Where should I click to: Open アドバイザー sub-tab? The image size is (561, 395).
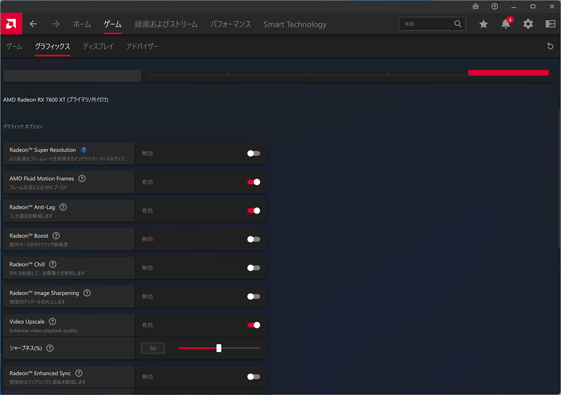pyautogui.click(x=142, y=46)
